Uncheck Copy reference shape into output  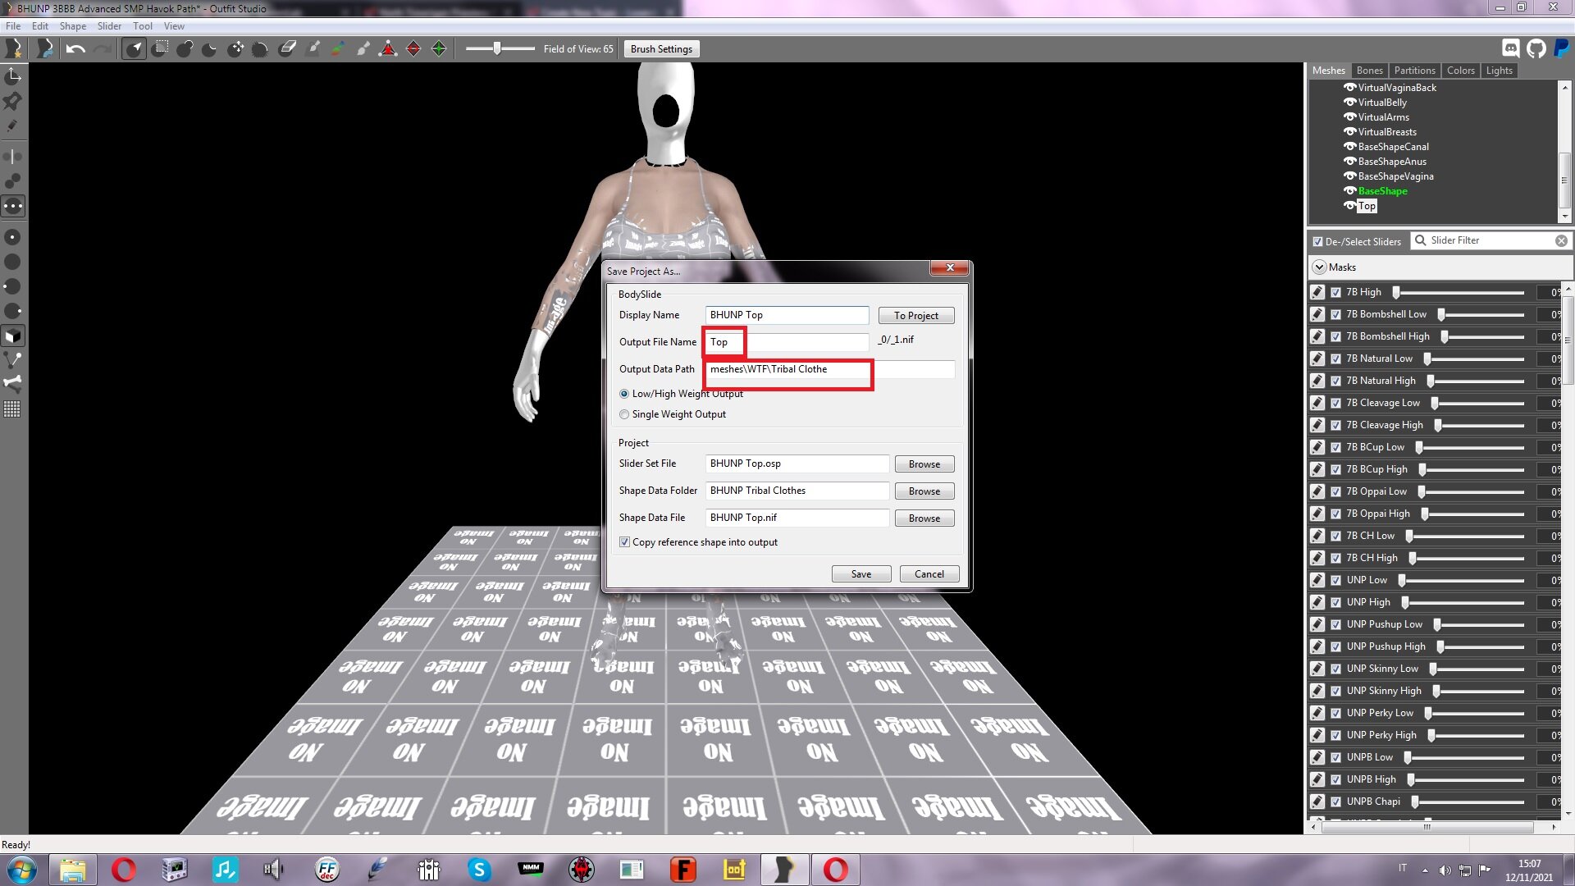pos(624,542)
